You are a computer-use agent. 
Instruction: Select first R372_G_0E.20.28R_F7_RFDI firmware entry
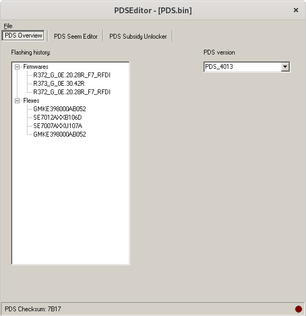coord(72,75)
